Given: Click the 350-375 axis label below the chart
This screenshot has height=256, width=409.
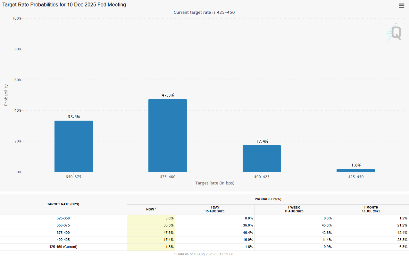Looking at the screenshot, I should click(74, 176).
